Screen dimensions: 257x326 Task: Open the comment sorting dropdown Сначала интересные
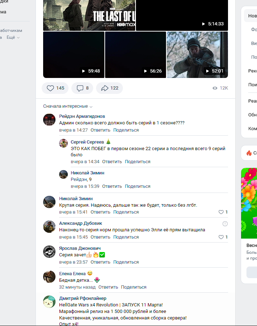(x=68, y=106)
